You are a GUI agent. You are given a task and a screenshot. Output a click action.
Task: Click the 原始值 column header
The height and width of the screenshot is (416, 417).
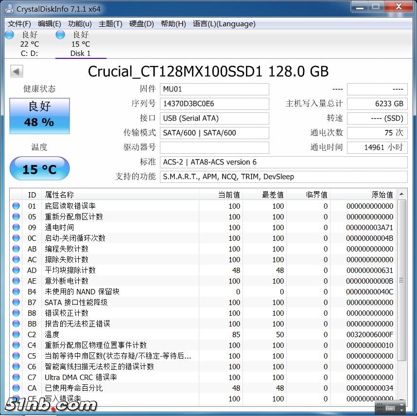click(x=382, y=195)
